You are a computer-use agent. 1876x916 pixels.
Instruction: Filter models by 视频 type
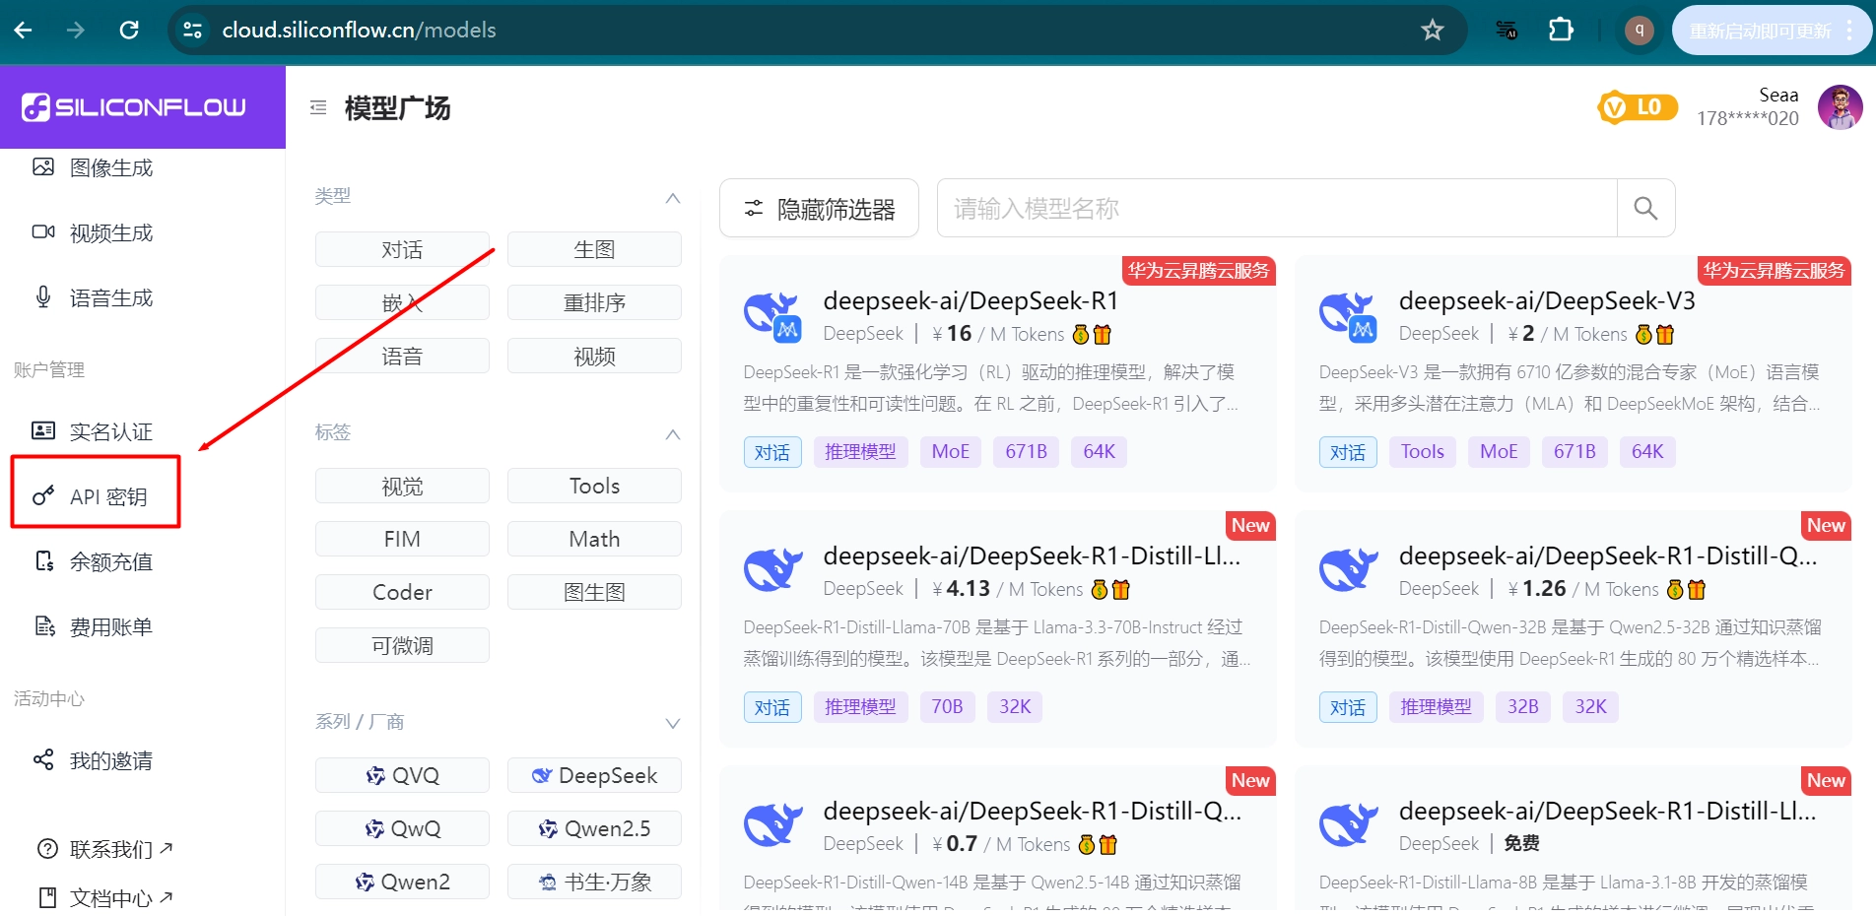click(594, 356)
